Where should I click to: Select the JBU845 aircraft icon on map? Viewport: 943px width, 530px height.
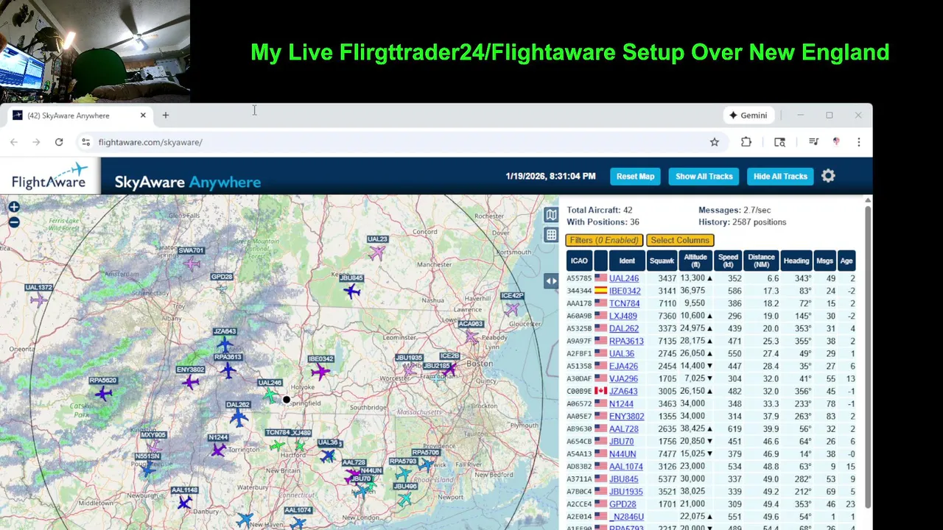pos(351,291)
